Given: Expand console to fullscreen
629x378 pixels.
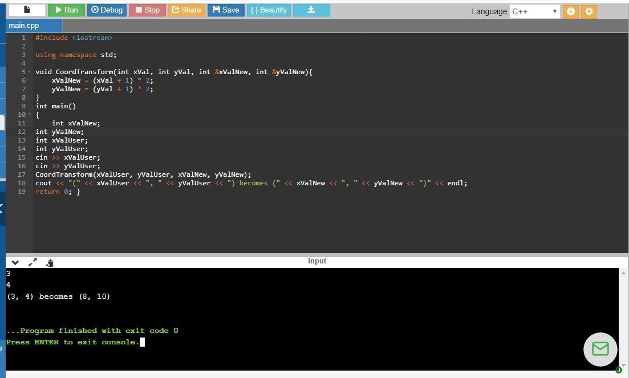Looking at the screenshot, I should click(33, 262).
